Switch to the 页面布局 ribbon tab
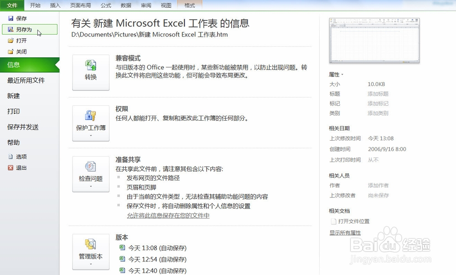The image size is (456, 275). [81, 5]
